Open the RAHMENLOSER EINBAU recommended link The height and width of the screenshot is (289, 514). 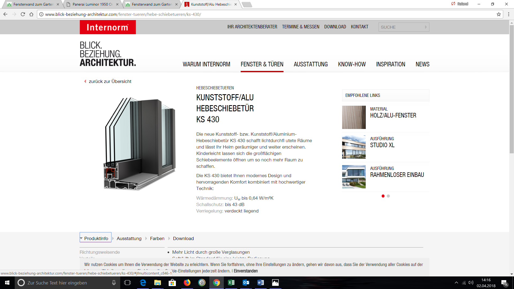click(x=397, y=175)
